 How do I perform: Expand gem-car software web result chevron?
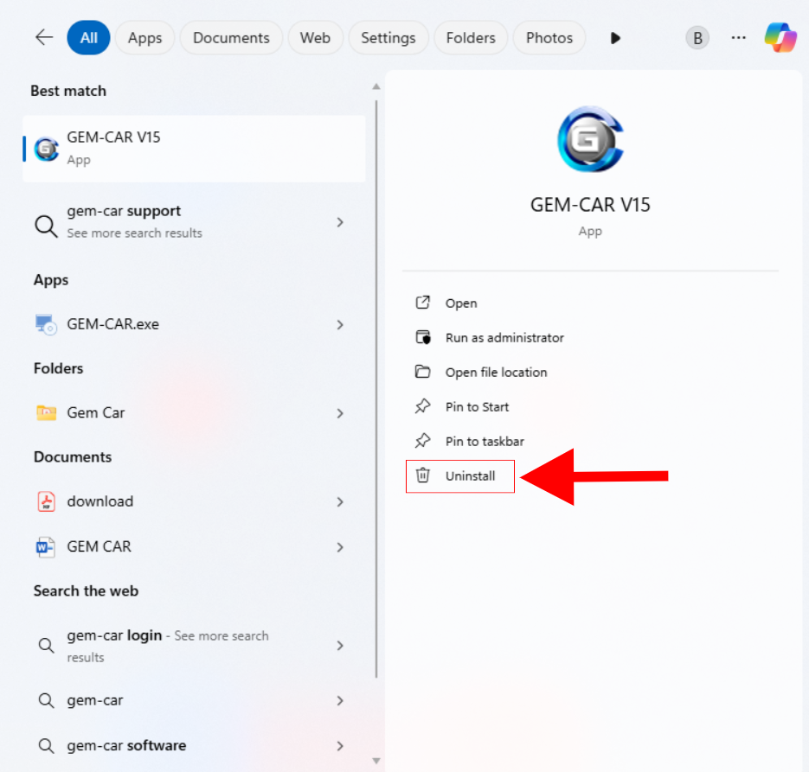tap(340, 746)
